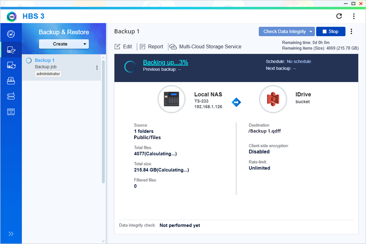Open the Overview dashboard in sidebar
Image resolution: width=366 pixels, height=244 pixels.
11,34
